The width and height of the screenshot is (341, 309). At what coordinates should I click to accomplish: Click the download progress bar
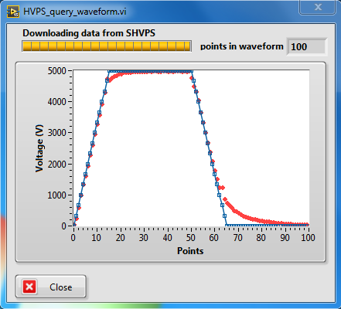tap(107, 46)
